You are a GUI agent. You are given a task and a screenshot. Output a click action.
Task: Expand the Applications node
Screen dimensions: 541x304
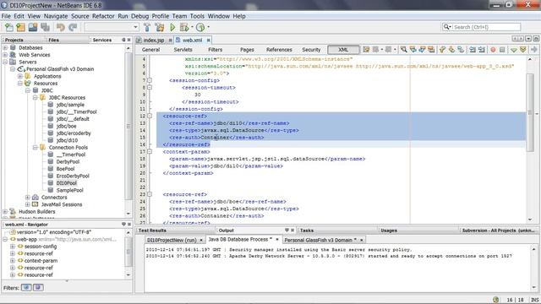(20, 76)
